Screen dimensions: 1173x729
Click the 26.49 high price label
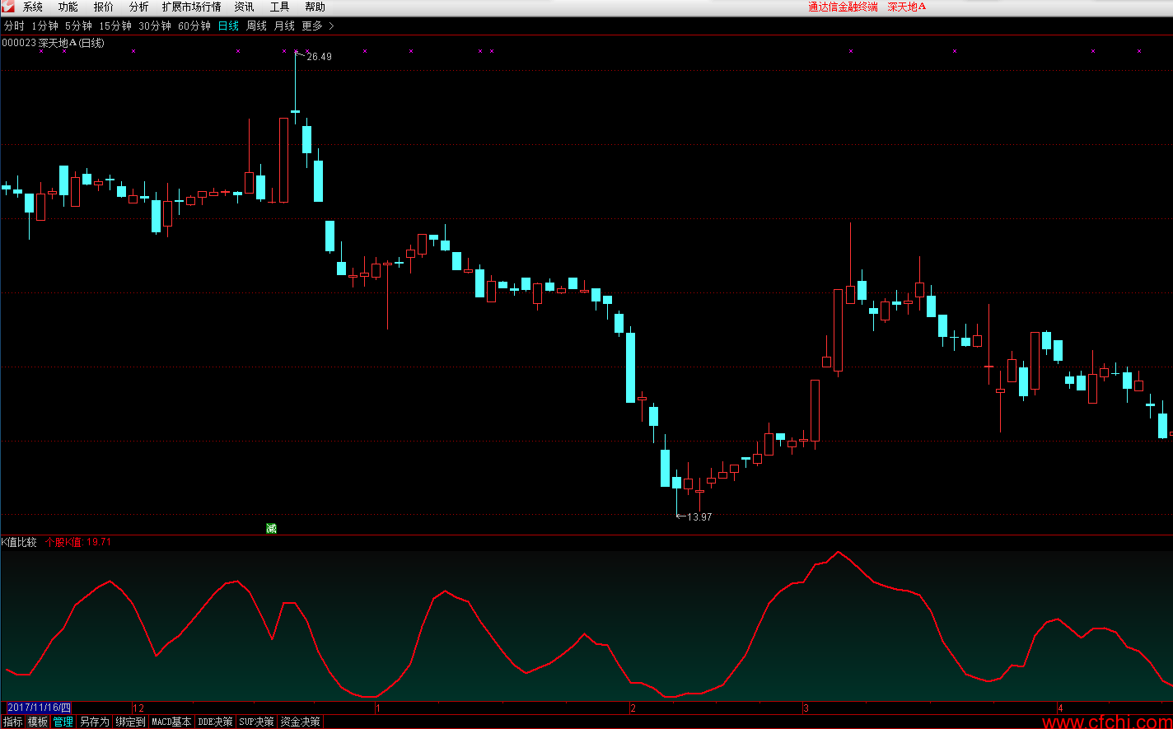(x=319, y=57)
